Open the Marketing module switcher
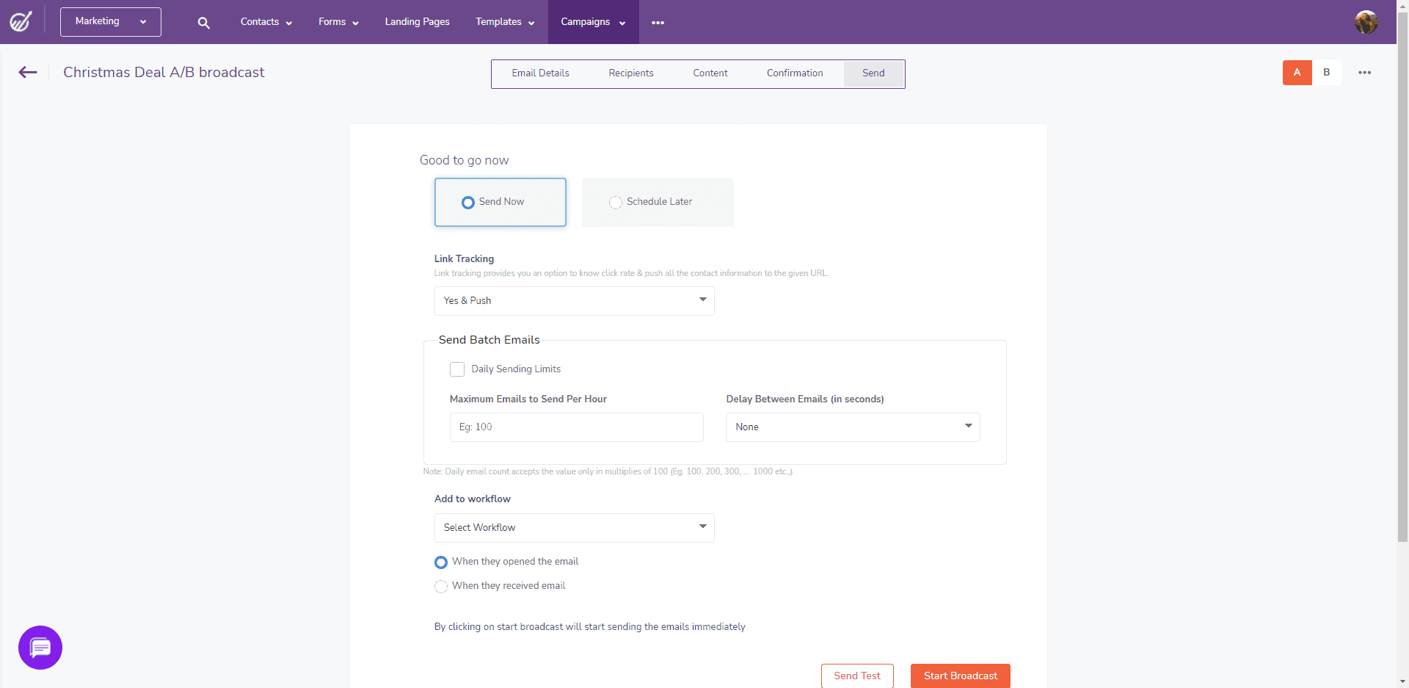Screen dimensions: 1409x688 coord(110,21)
